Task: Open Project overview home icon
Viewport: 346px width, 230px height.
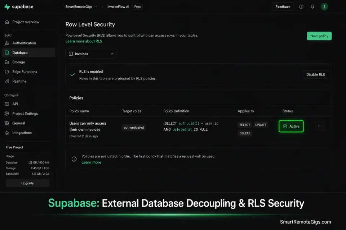Action: 7,22
